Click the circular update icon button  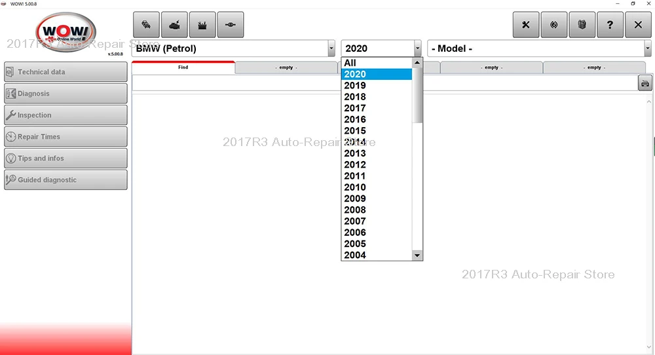click(x=554, y=25)
